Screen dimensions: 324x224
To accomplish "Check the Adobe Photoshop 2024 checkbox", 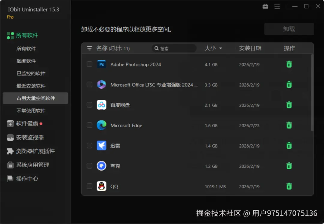I will tap(89, 64).
